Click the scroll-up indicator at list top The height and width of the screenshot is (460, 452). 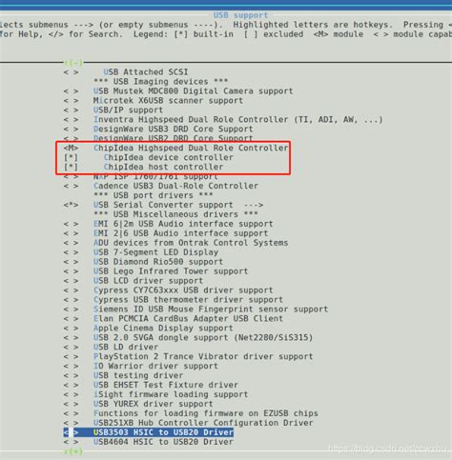(x=73, y=63)
